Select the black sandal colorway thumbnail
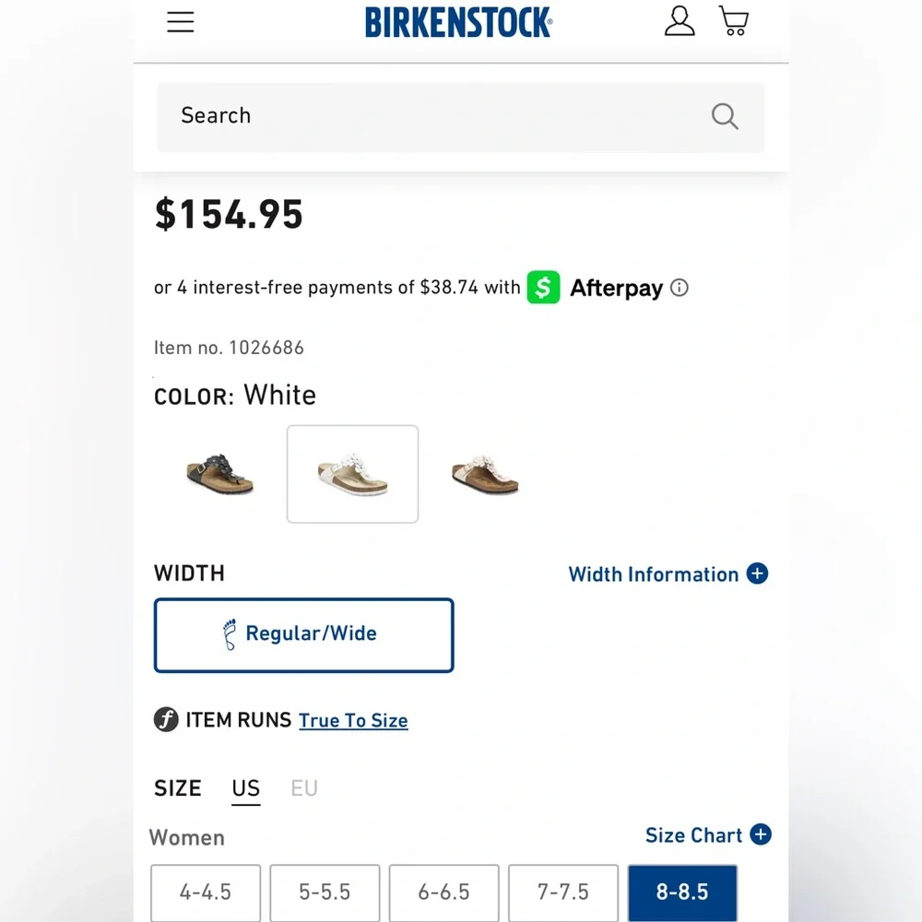This screenshot has height=922, width=922. [x=219, y=473]
